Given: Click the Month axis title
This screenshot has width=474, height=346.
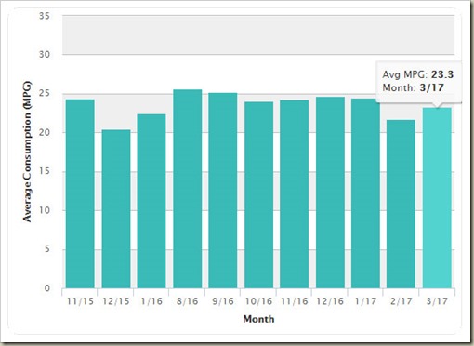Looking at the screenshot, I should [258, 319].
